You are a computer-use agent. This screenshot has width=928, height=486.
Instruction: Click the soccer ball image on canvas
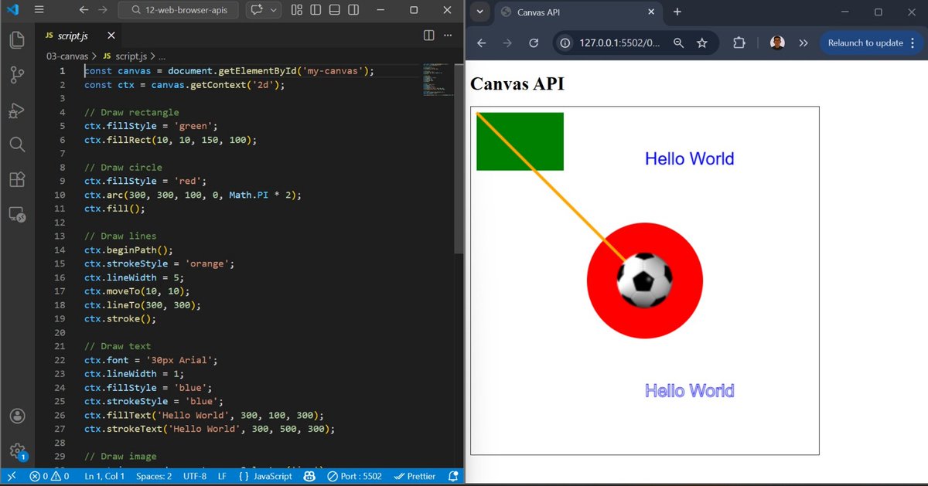(x=645, y=280)
